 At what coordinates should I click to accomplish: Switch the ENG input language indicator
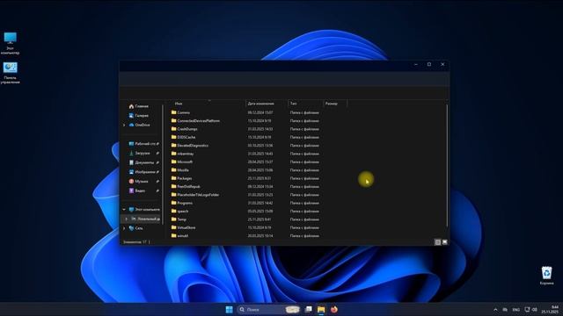tap(516, 310)
